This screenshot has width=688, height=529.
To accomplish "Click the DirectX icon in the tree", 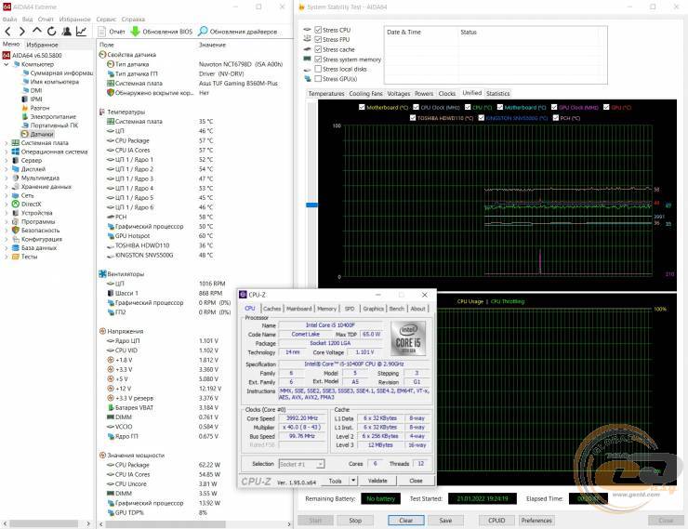I will click(x=16, y=204).
